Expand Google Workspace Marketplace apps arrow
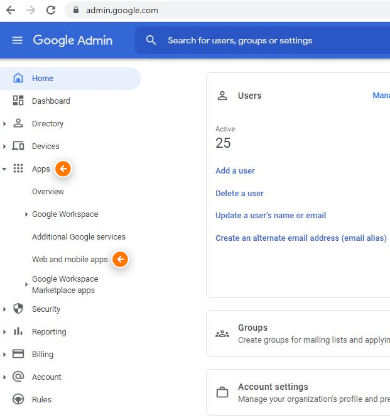 click(x=26, y=284)
